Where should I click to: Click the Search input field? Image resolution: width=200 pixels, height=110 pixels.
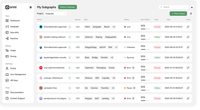[x=173, y=7]
